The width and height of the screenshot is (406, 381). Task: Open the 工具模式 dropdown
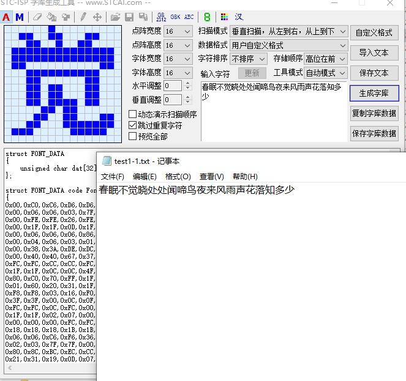pos(325,73)
